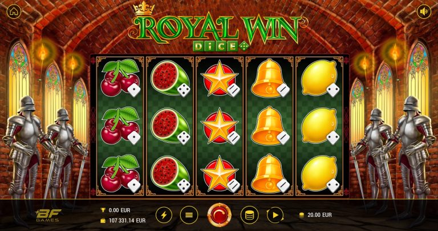This screenshot has height=231, width=438.
Task: Open the hamburger menu
Action: [x=189, y=215]
